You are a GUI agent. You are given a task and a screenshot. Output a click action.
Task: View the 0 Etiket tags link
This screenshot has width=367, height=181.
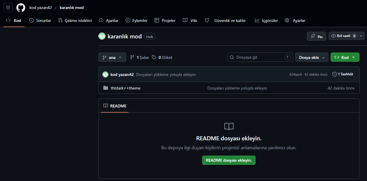point(162,57)
